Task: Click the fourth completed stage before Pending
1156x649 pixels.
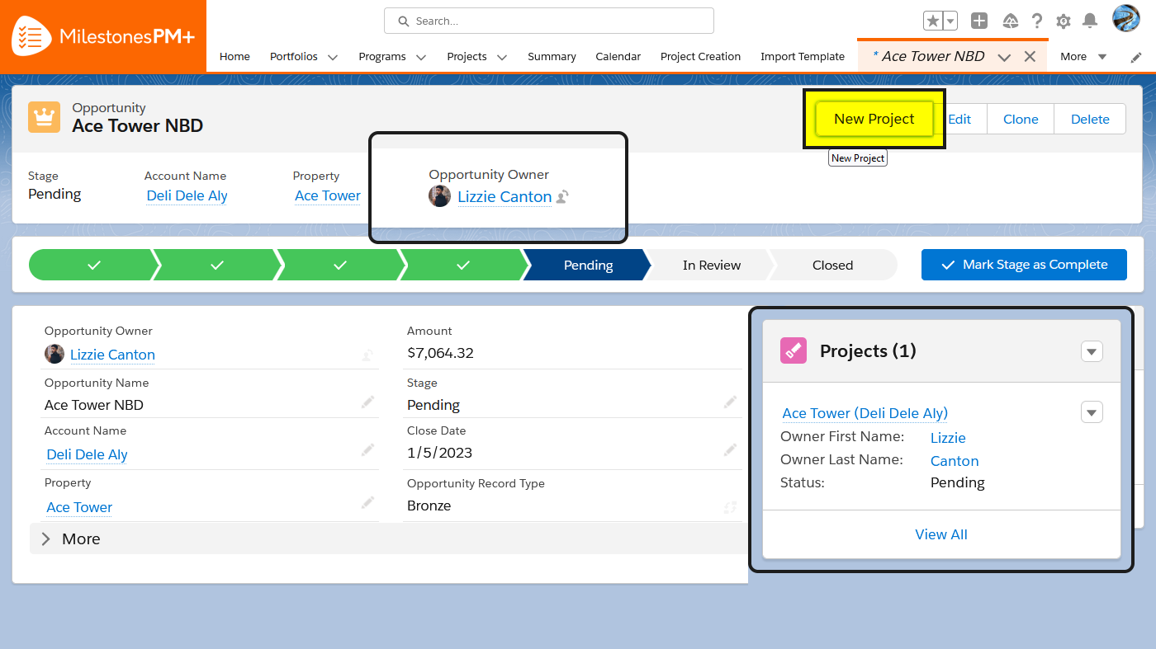Action: 463,265
